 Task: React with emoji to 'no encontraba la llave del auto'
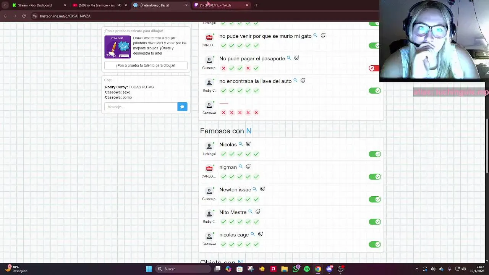tap(303, 81)
